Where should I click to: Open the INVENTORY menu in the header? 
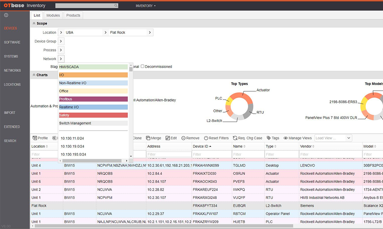(x=146, y=6)
